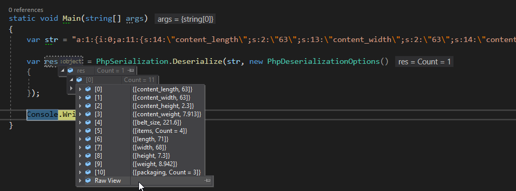Expand the content_height entry arrow
The width and height of the screenshot is (516, 191).
(x=80, y=106)
